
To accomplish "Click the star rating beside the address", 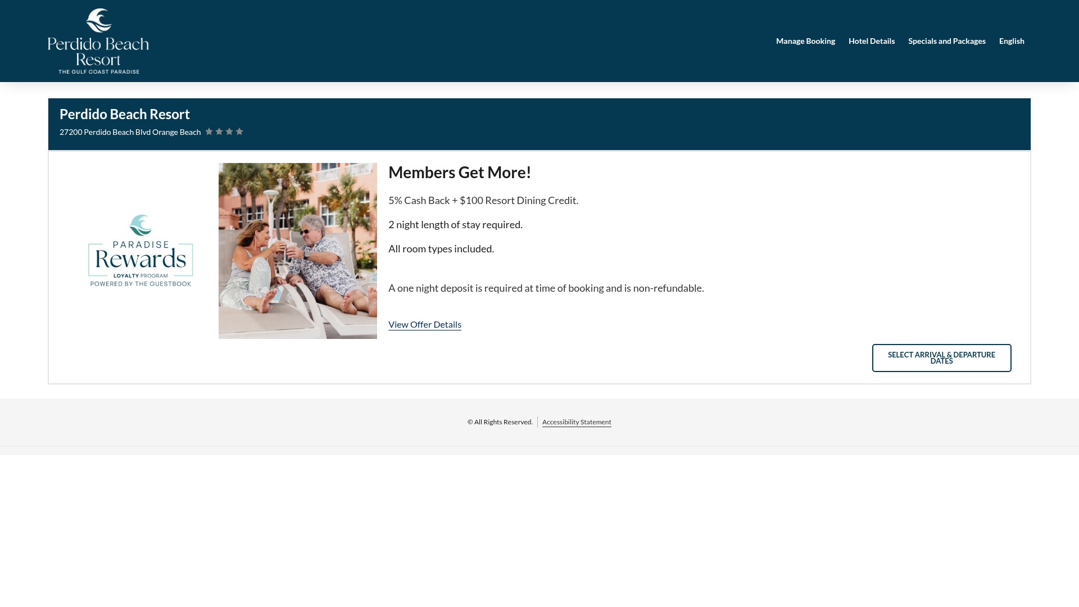I will pyautogui.click(x=224, y=132).
